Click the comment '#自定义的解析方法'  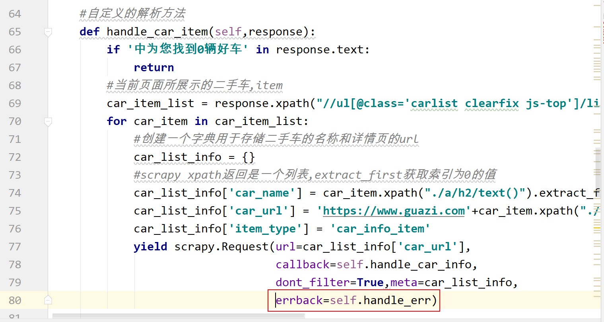click(132, 14)
